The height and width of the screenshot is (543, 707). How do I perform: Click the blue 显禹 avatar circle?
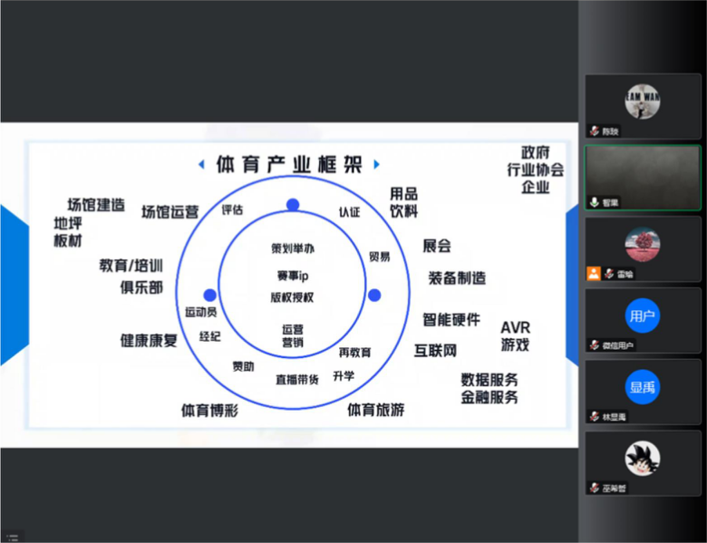tap(642, 387)
